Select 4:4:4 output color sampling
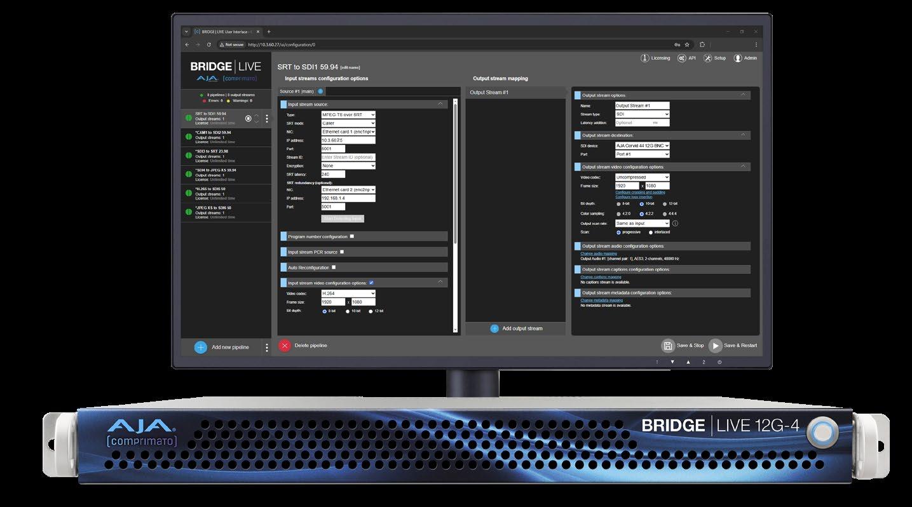Image resolution: width=912 pixels, height=507 pixels. pos(665,214)
